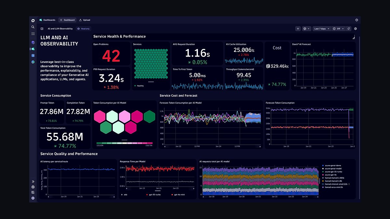Screen dimensions: 390x219
Task: Open the active Dashboards app in sidebar
Action: pos(33,49)
